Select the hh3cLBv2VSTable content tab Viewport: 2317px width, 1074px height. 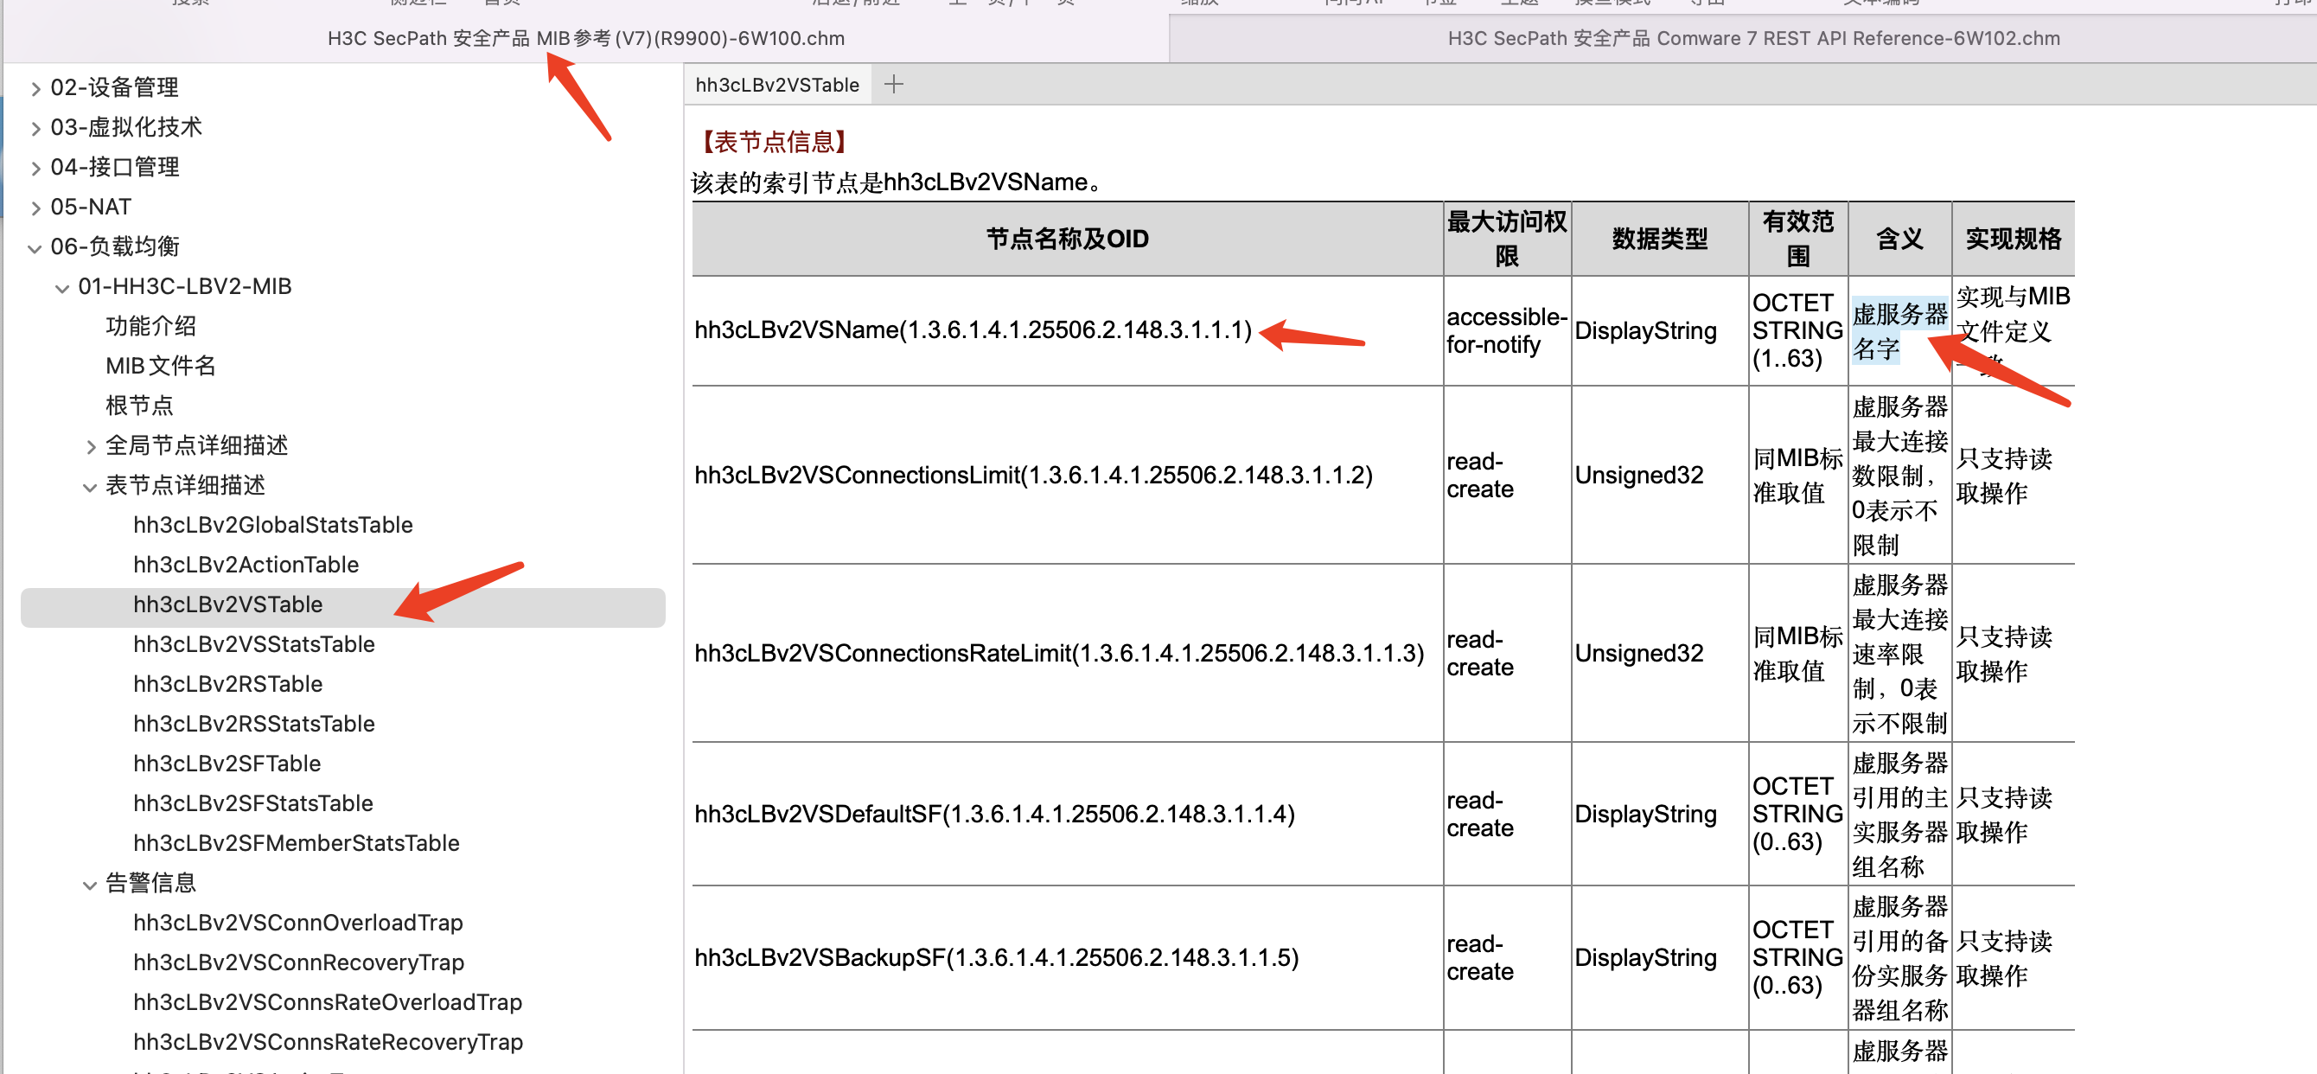[x=777, y=85]
